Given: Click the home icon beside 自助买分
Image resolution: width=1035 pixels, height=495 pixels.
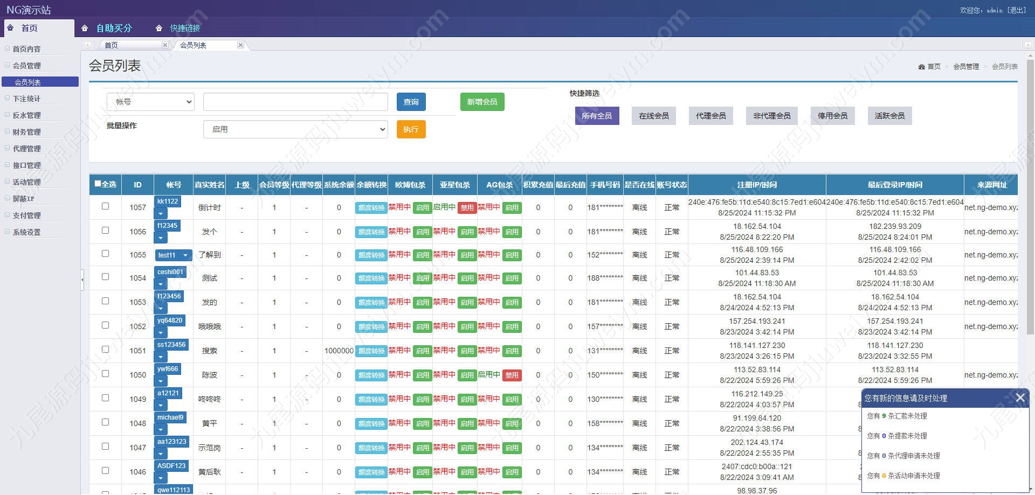Looking at the screenshot, I should [85, 28].
